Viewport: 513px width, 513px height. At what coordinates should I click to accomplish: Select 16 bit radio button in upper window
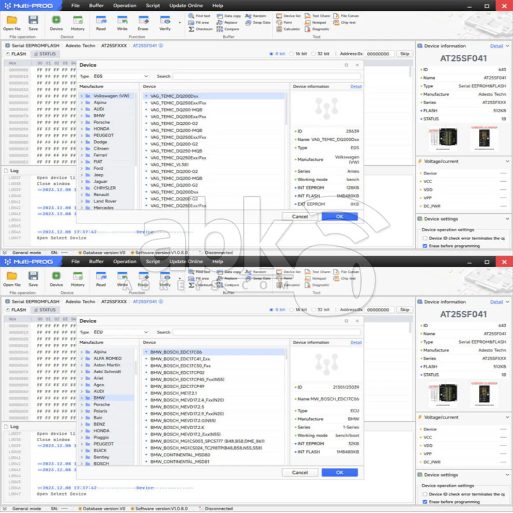(292, 54)
